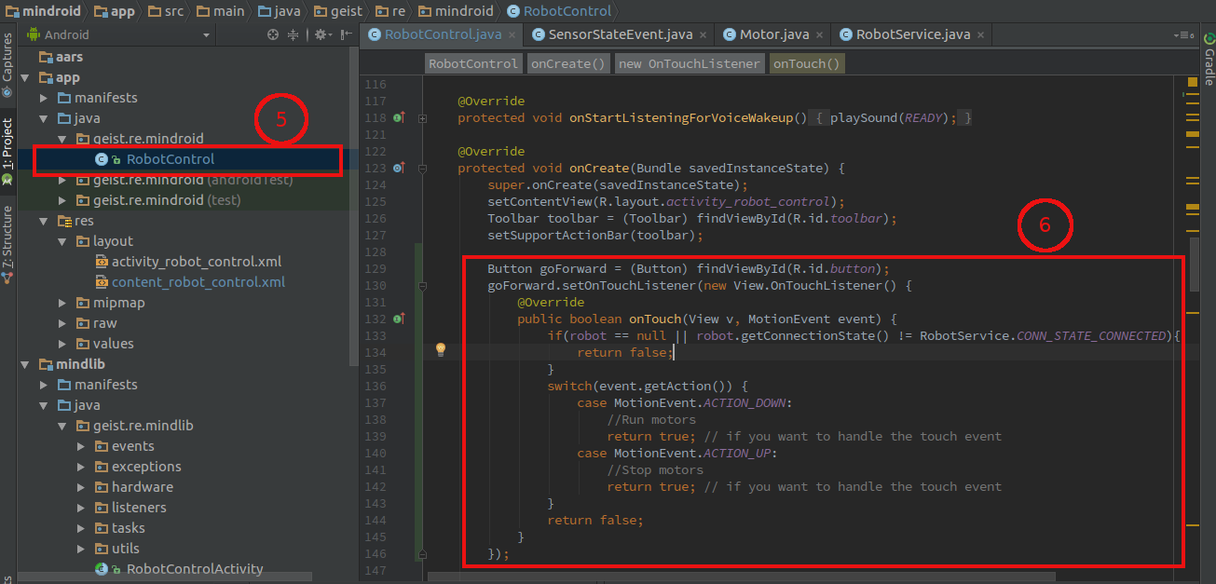This screenshot has width=1216, height=584.
Task: Click the collapse all icon in Project panel
Action: [x=294, y=34]
